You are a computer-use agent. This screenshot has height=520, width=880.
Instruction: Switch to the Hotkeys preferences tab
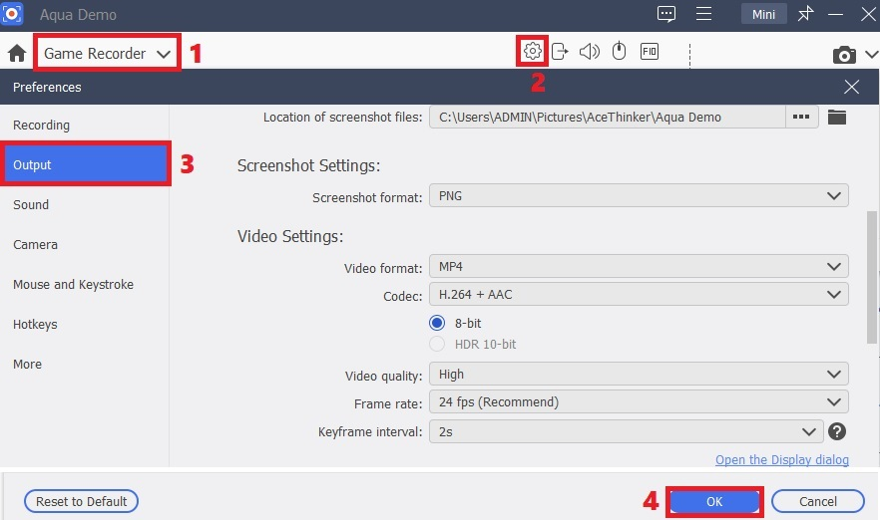35,325
